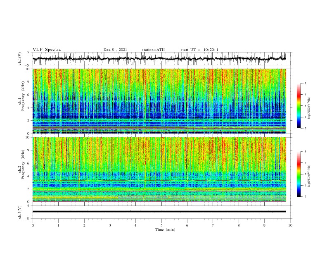Click the "0" tick on the time axis
327x253 pixels.
pyautogui.click(x=33, y=225)
